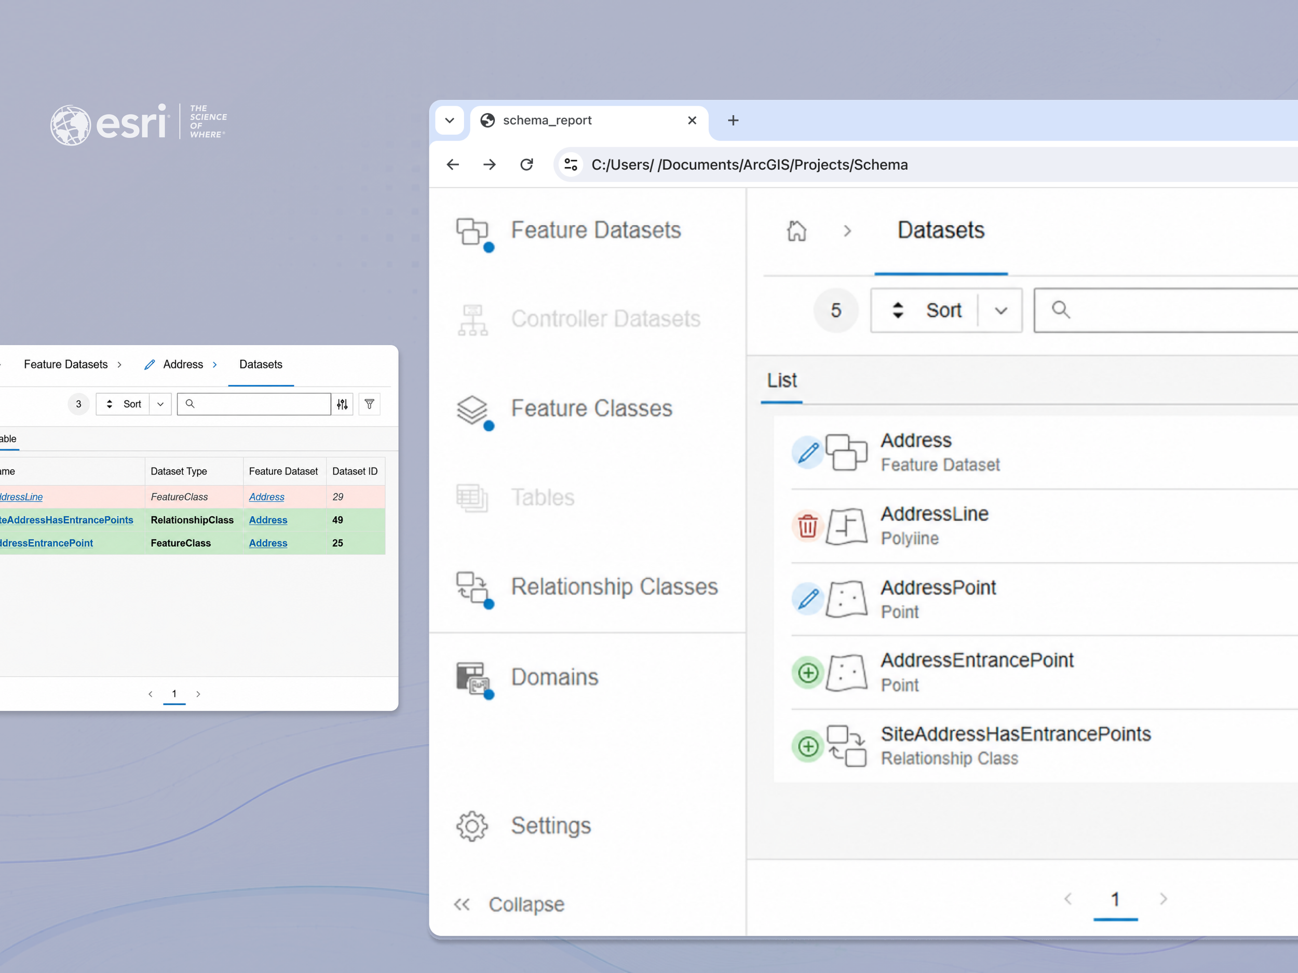Go to next page in main pagination
The height and width of the screenshot is (973, 1298).
click(x=1163, y=898)
